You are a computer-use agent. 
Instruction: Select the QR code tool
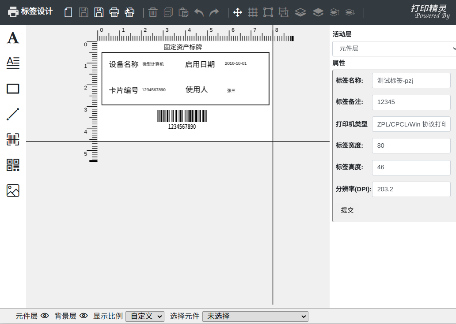click(13, 164)
